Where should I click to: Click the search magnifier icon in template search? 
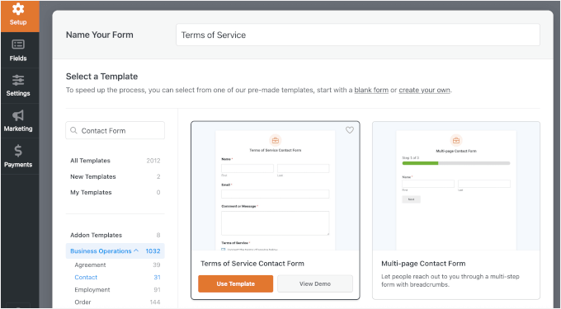pos(73,130)
